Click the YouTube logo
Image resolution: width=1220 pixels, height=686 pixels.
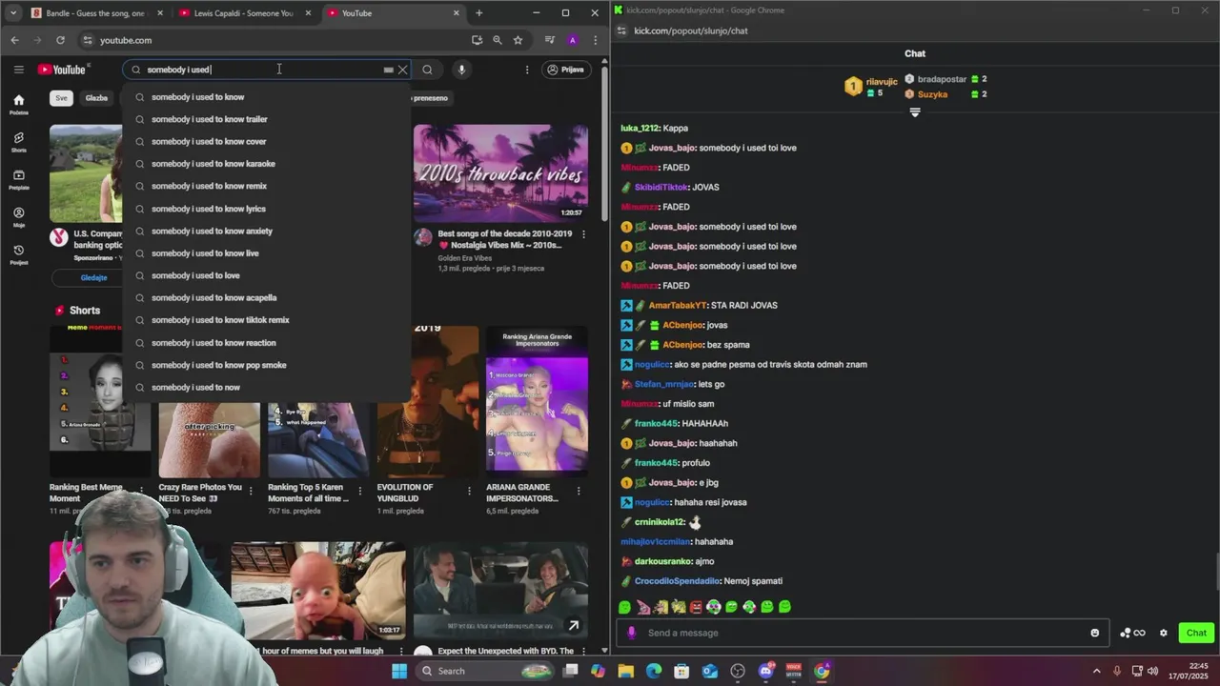point(62,70)
